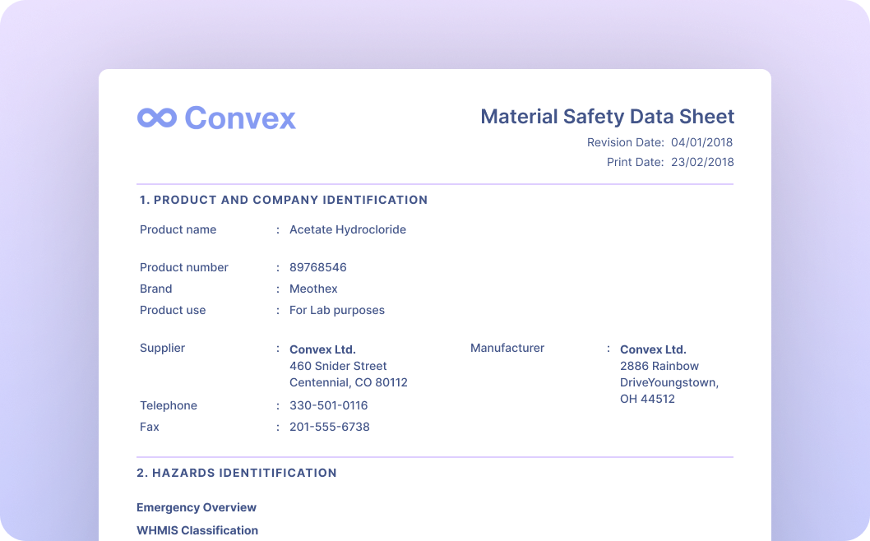
Task: Click the Hazards Identification section heading
Action: click(x=237, y=473)
